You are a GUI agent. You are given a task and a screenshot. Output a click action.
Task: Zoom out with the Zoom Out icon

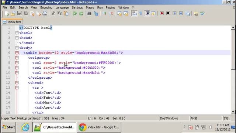click(111, 13)
